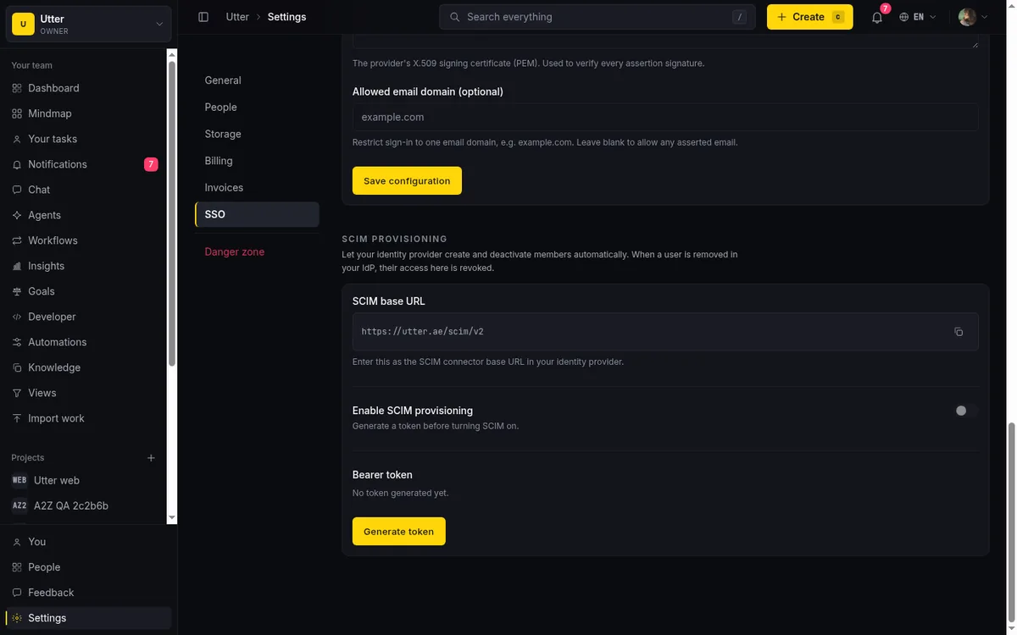
Task: Focus the Allowed email domain field
Action: pos(665,117)
